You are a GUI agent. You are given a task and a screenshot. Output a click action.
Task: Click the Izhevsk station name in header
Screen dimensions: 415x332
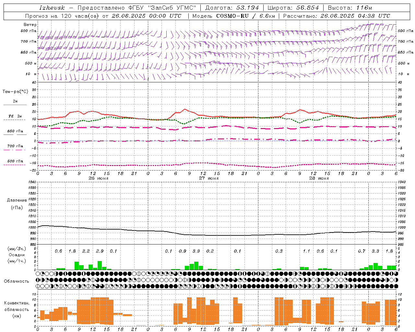pos(52,8)
